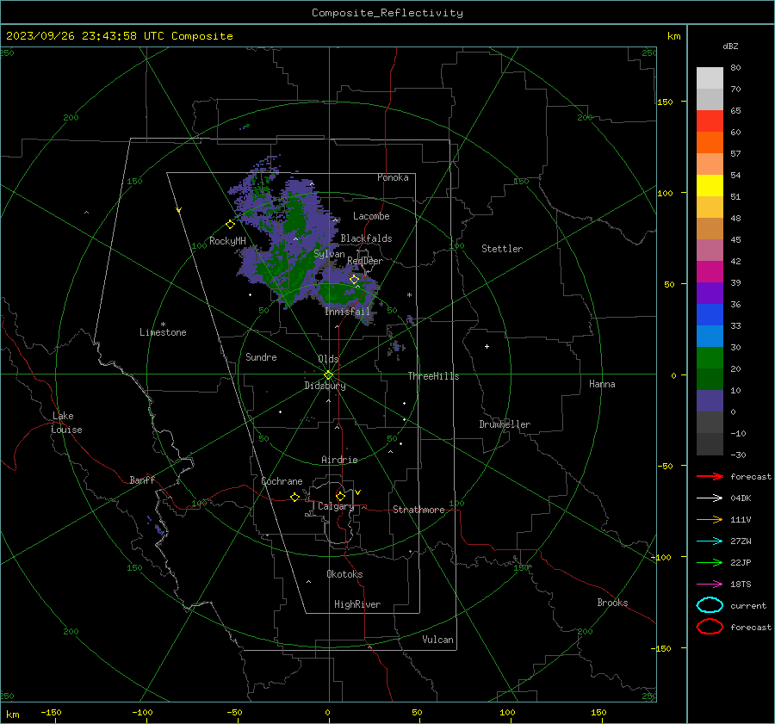The image size is (775, 724).
Task: Click the cyan 27ZW arrow in the legend
Action: 710,541
